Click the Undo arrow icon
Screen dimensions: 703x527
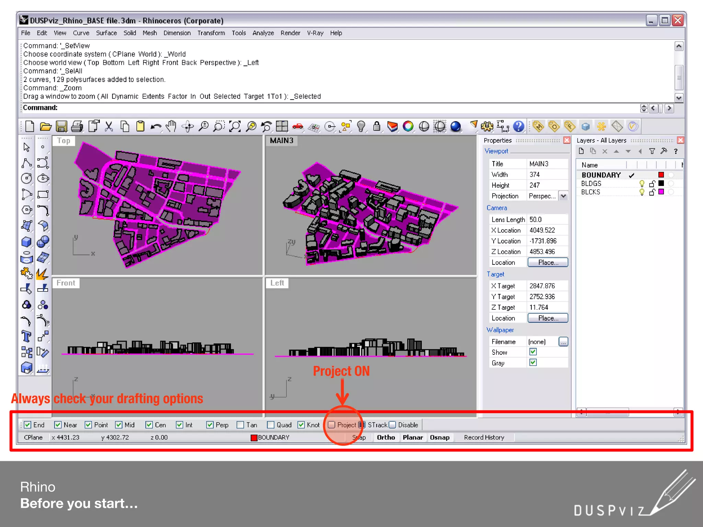coord(156,127)
